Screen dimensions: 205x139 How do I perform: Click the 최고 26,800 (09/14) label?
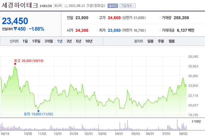(29, 61)
